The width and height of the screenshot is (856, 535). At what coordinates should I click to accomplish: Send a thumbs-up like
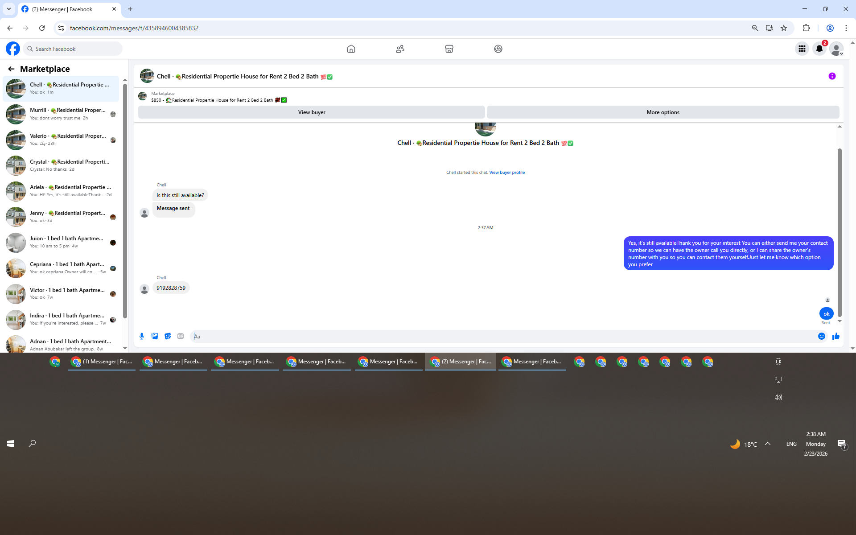coord(836,336)
